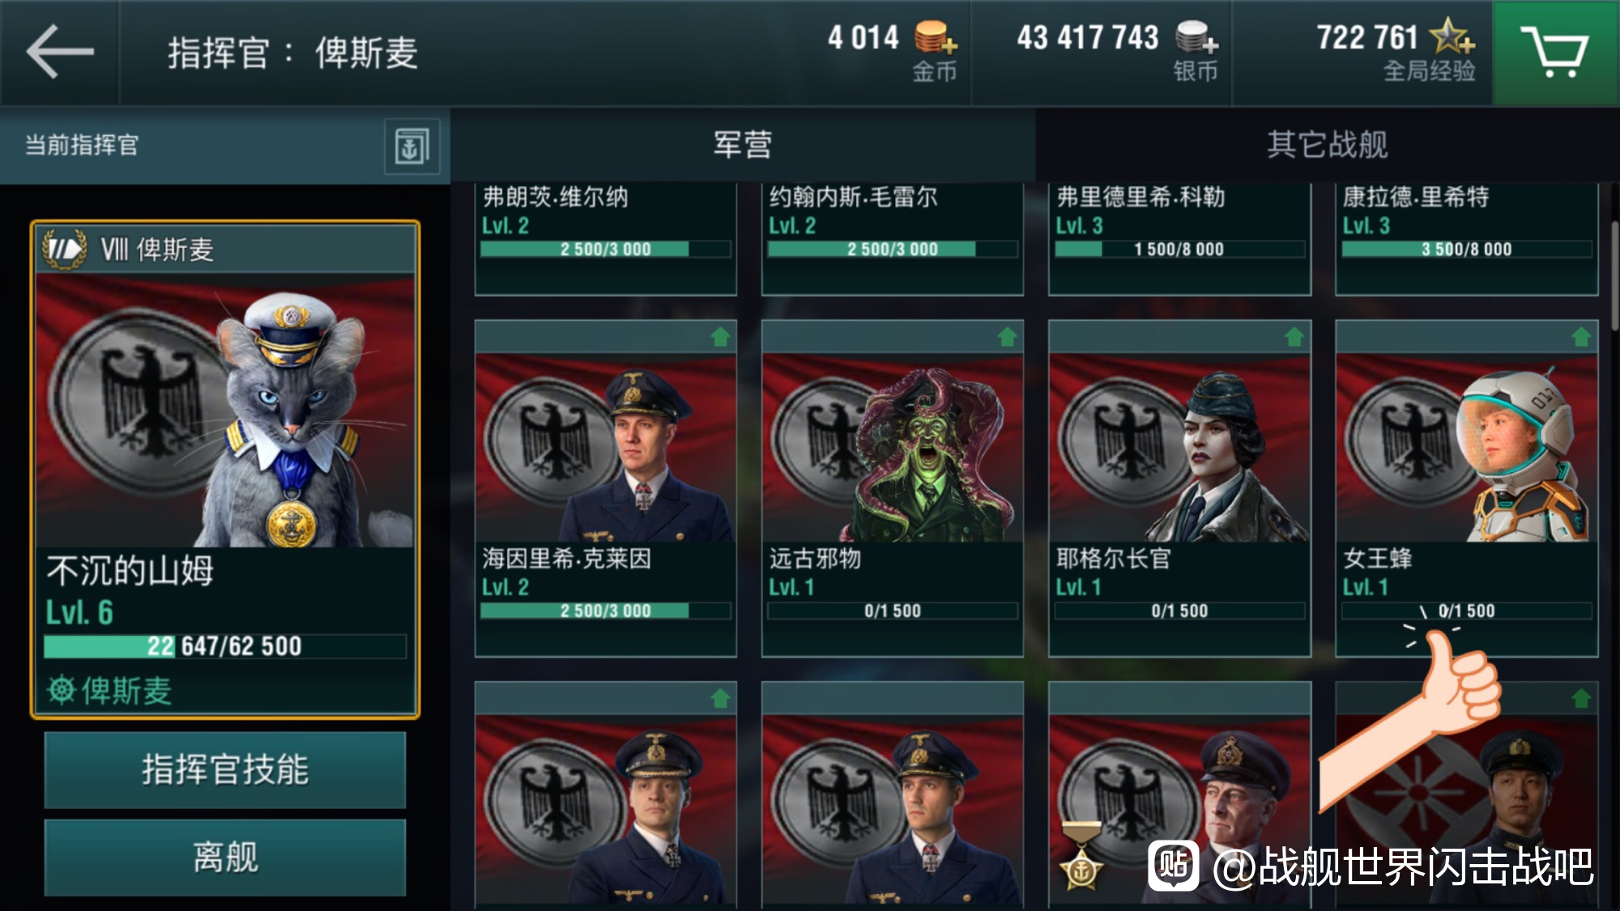Select commander 耶格尔长官 portrait
This screenshot has height=911, width=1620.
pyautogui.click(x=1179, y=448)
